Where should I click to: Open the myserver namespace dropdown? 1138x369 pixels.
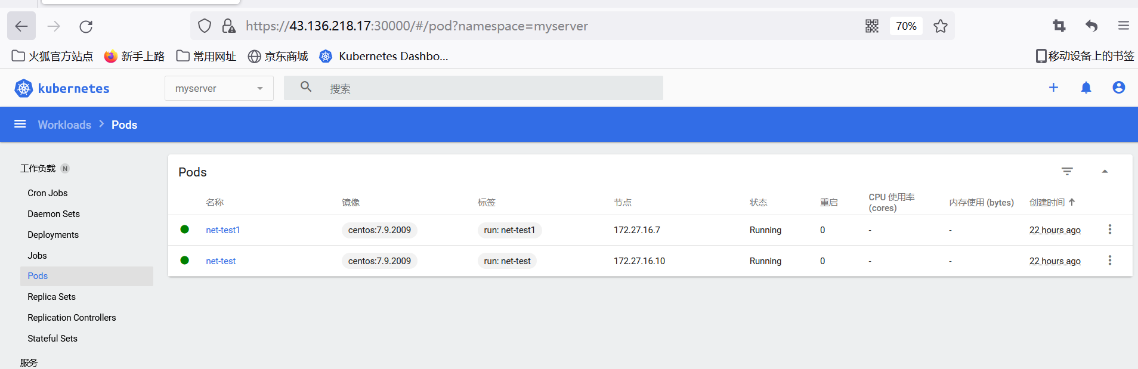click(219, 88)
